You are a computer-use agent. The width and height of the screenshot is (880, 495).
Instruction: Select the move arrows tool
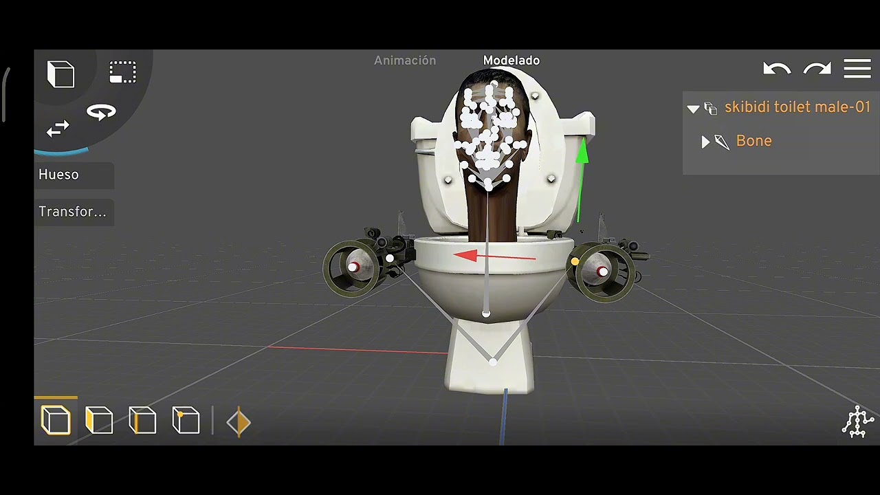[58, 129]
